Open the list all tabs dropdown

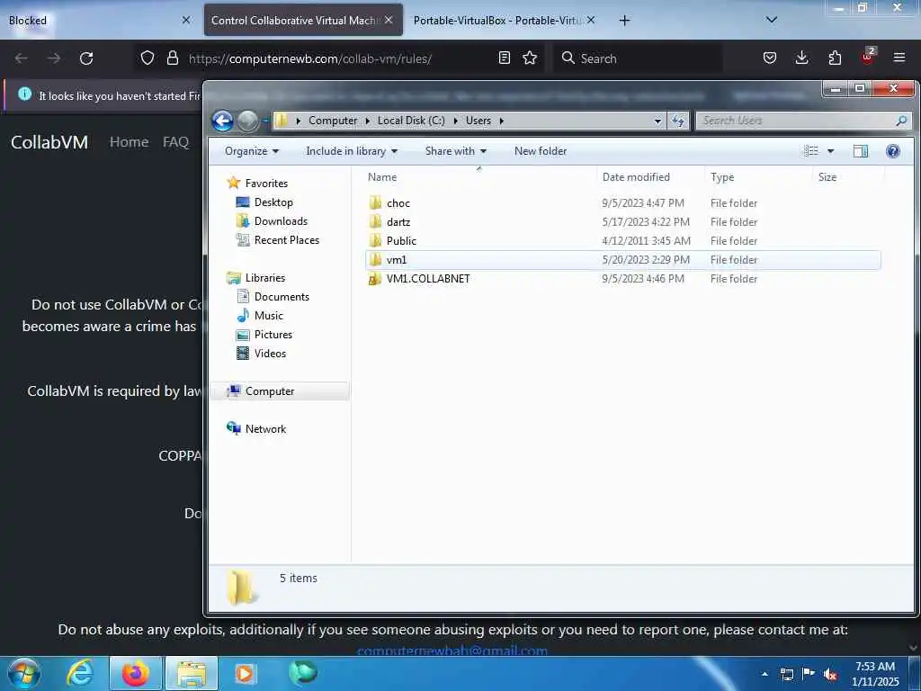coord(772,20)
